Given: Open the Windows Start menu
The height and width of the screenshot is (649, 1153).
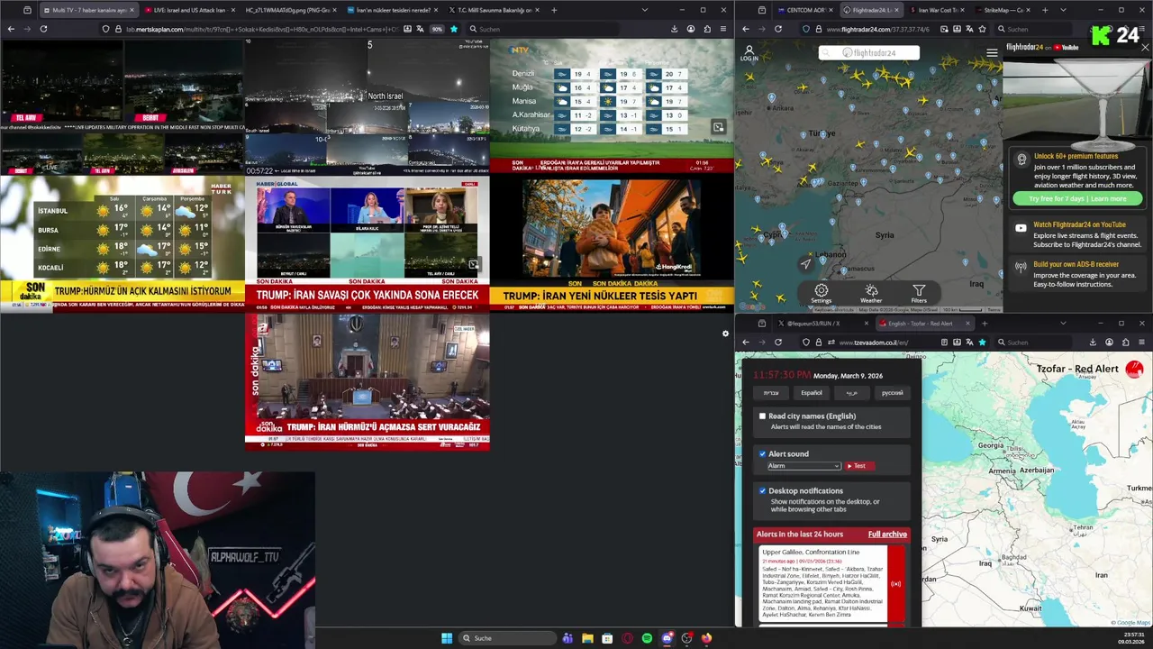Looking at the screenshot, I should click(447, 638).
